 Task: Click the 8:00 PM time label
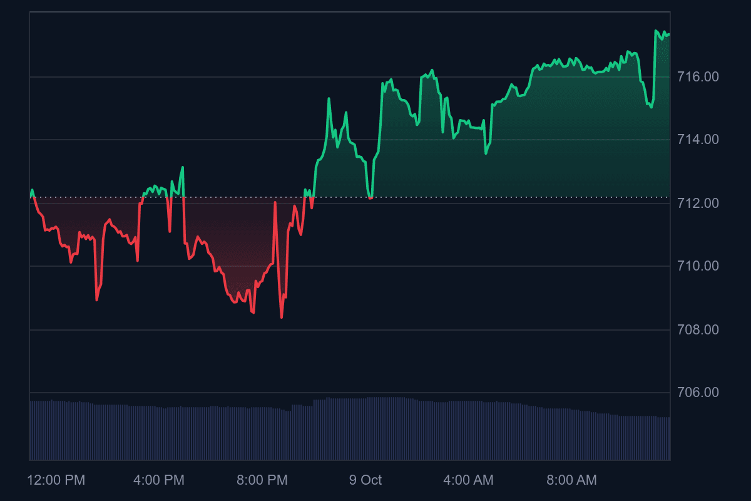(x=262, y=480)
